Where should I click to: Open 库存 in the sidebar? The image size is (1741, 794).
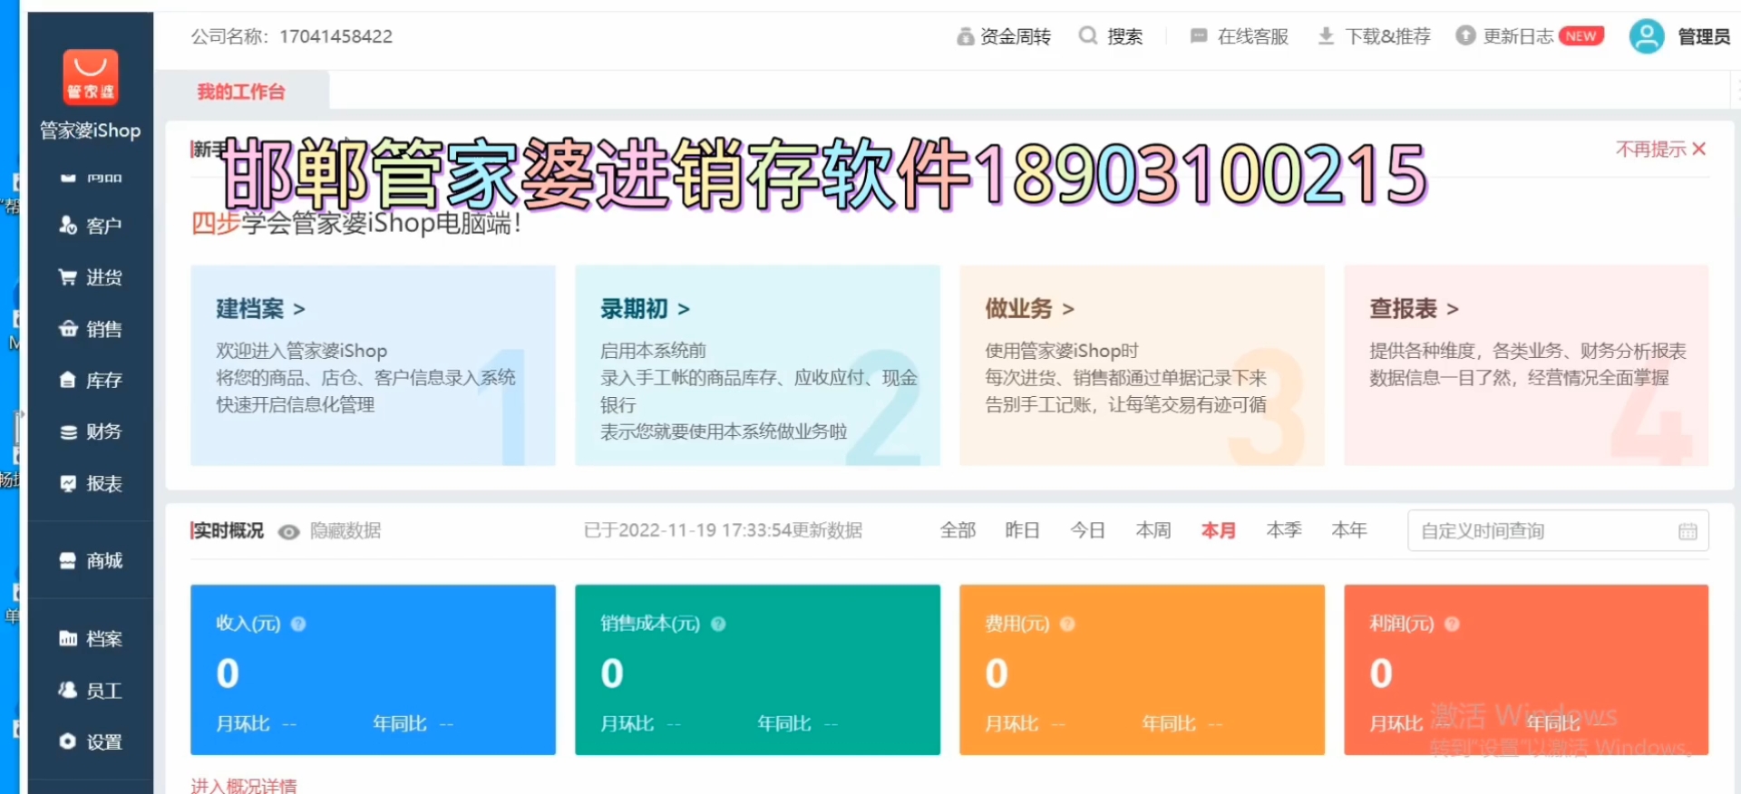[x=90, y=380]
